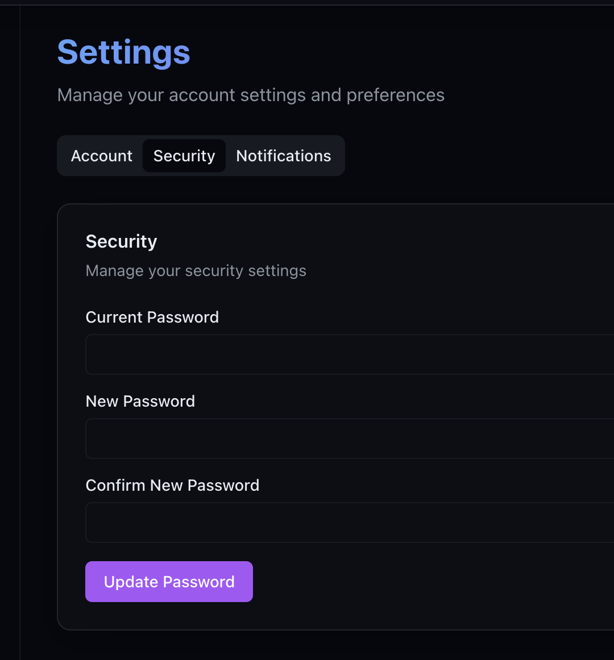Click the Security card title
This screenshot has width=614, height=660.
[x=121, y=241]
